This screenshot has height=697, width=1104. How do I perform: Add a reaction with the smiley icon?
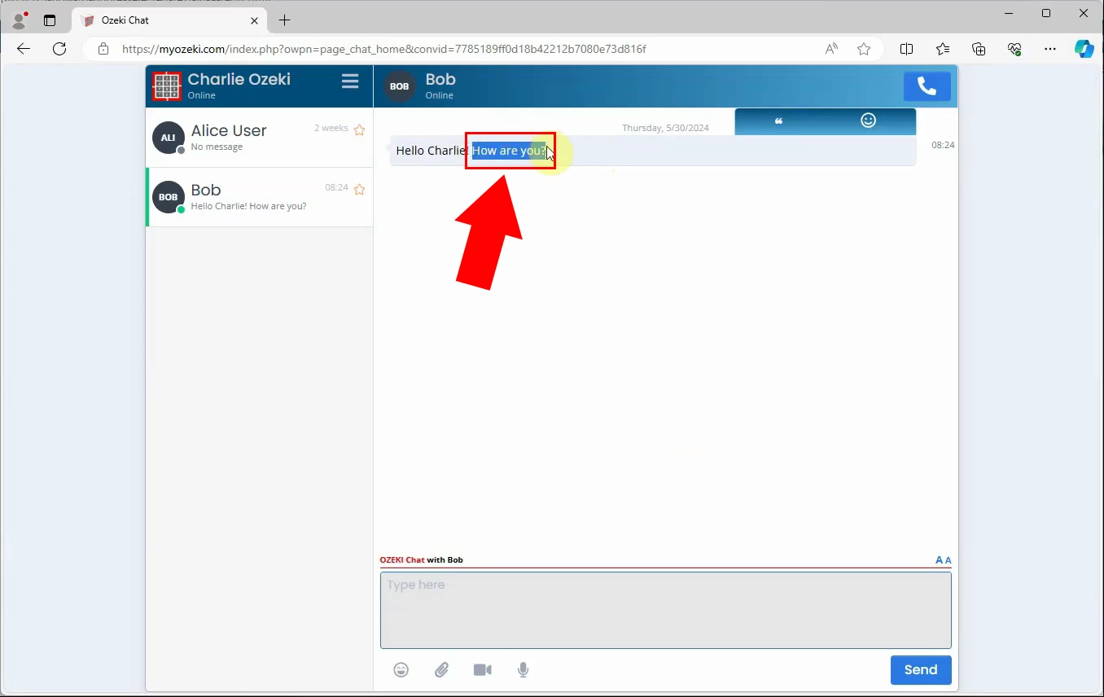(869, 121)
